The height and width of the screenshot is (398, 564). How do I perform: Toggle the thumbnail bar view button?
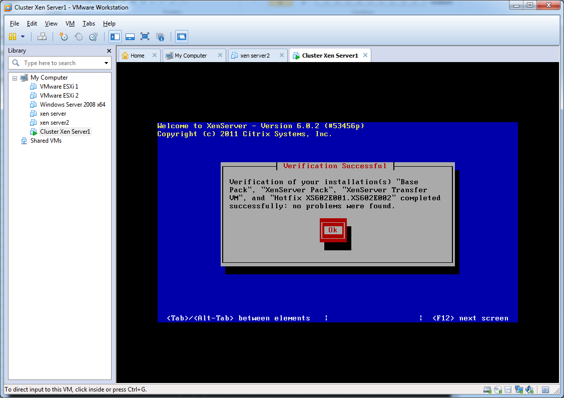130,37
